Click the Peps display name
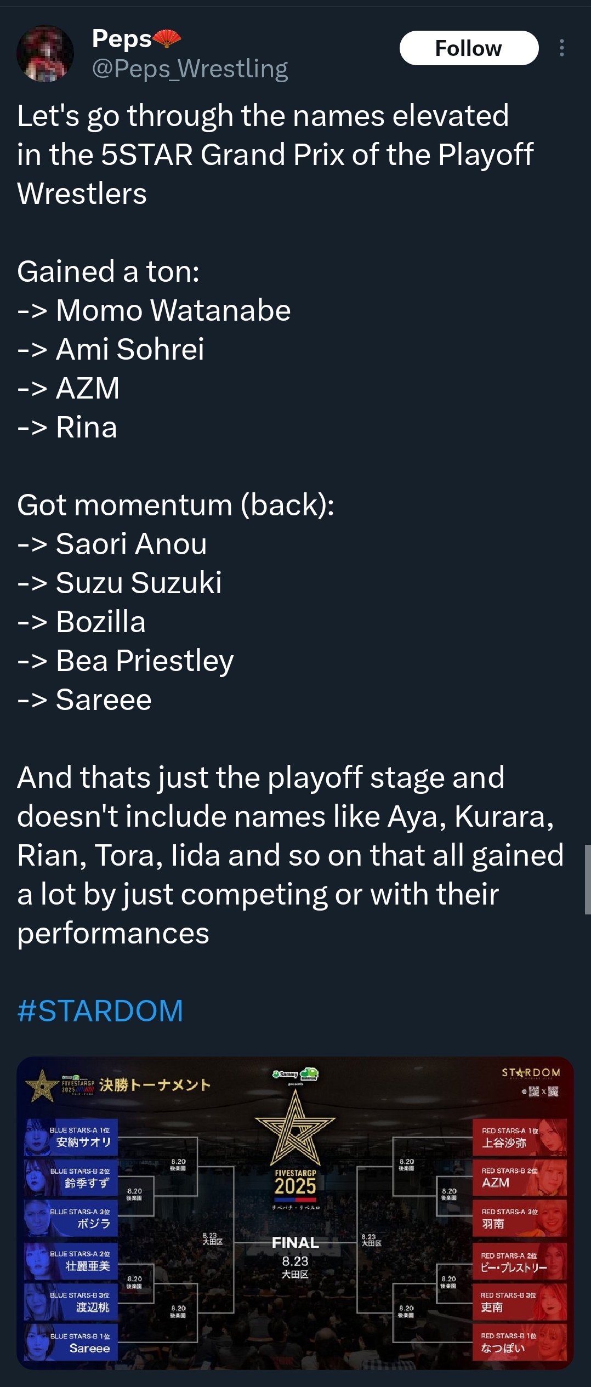The width and height of the screenshot is (591, 1387). [121, 38]
